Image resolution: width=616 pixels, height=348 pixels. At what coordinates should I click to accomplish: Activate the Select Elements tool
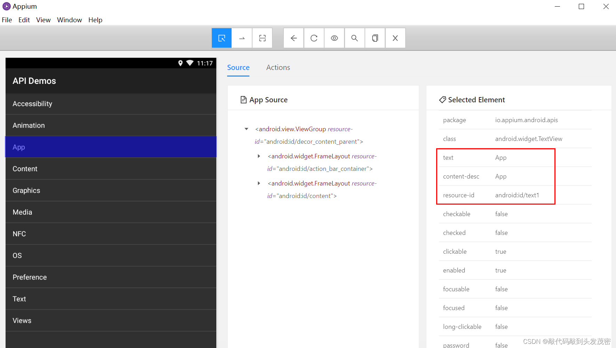tap(222, 38)
